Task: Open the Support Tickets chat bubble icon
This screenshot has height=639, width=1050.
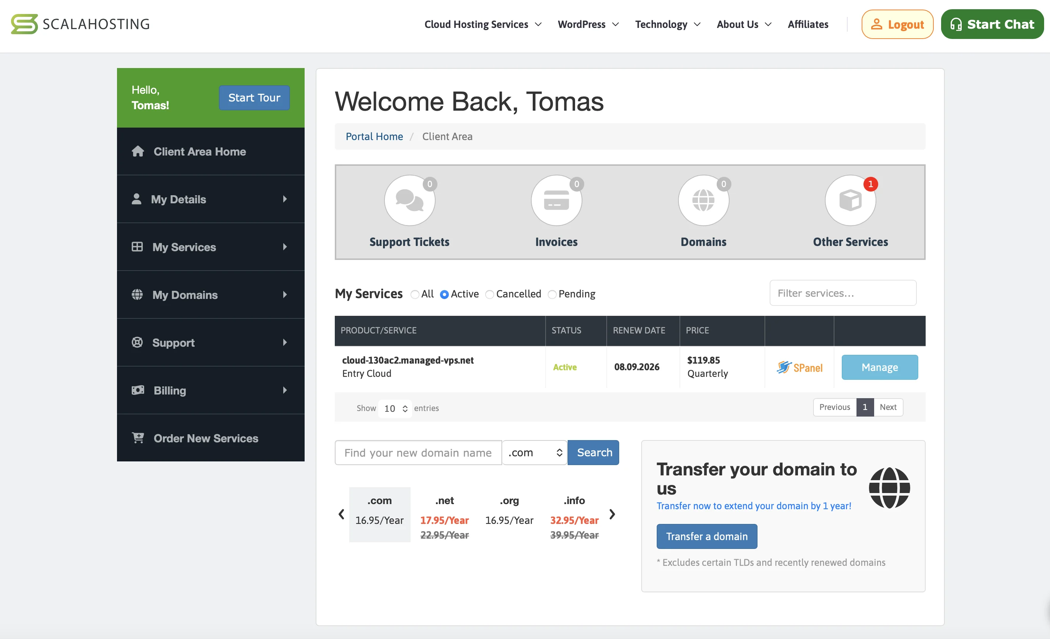Action: pyautogui.click(x=409, y=200)
